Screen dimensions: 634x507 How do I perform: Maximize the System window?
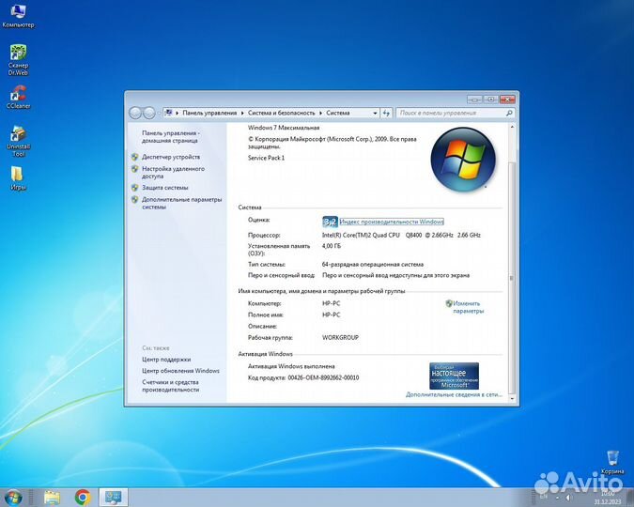click(x=491, y=100)
